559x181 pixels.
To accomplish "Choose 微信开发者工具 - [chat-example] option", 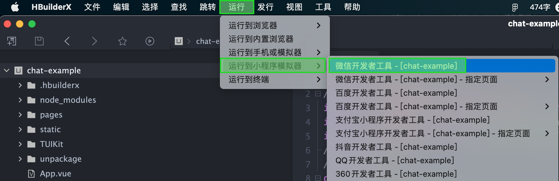I will tap(396, 66).
